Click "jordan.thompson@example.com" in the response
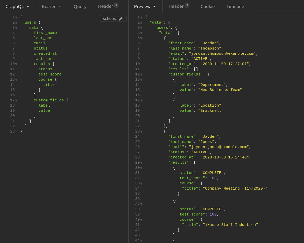The image size is (304, 243). (x=222, y=53)
